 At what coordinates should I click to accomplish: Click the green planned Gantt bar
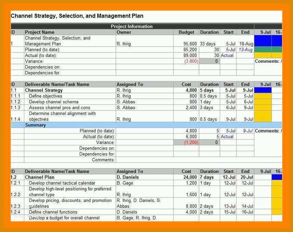point(268,49)
